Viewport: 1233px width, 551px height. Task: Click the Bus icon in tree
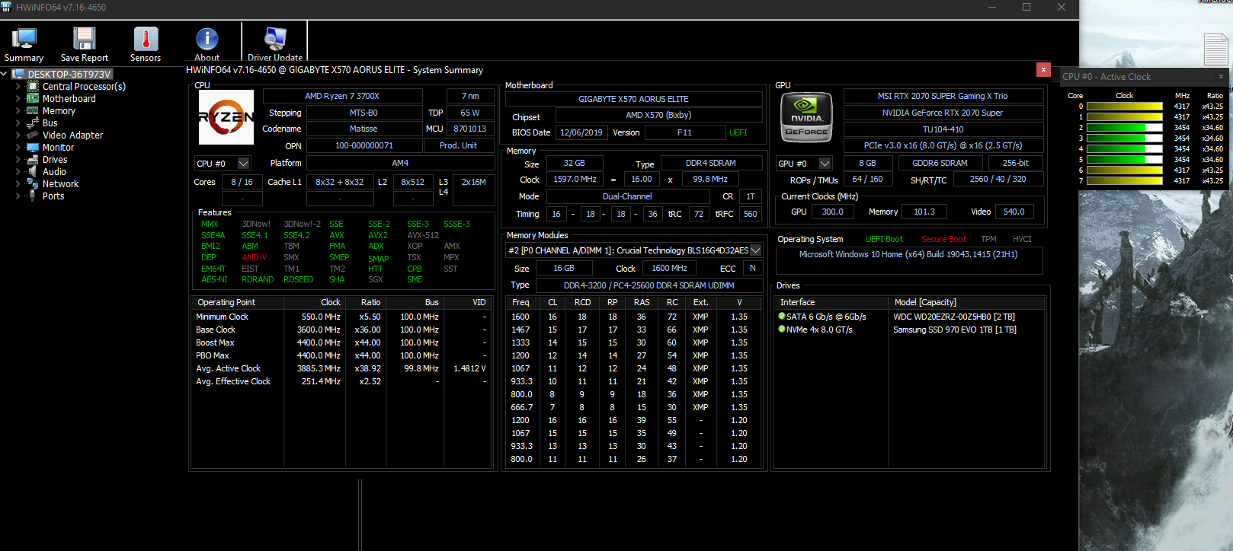pos(33,123)
